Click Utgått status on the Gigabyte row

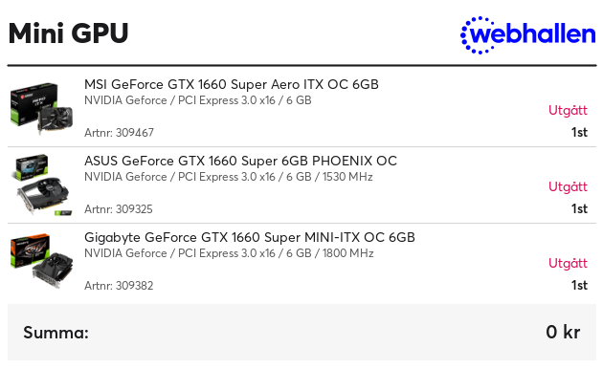[568, 264]
